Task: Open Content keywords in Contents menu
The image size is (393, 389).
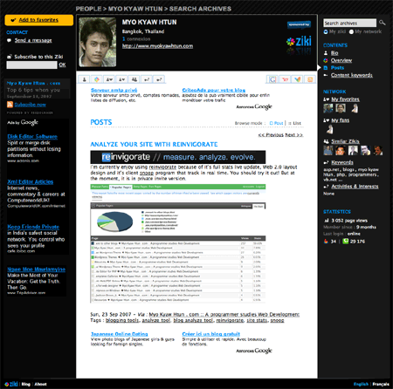Action: 352,75
